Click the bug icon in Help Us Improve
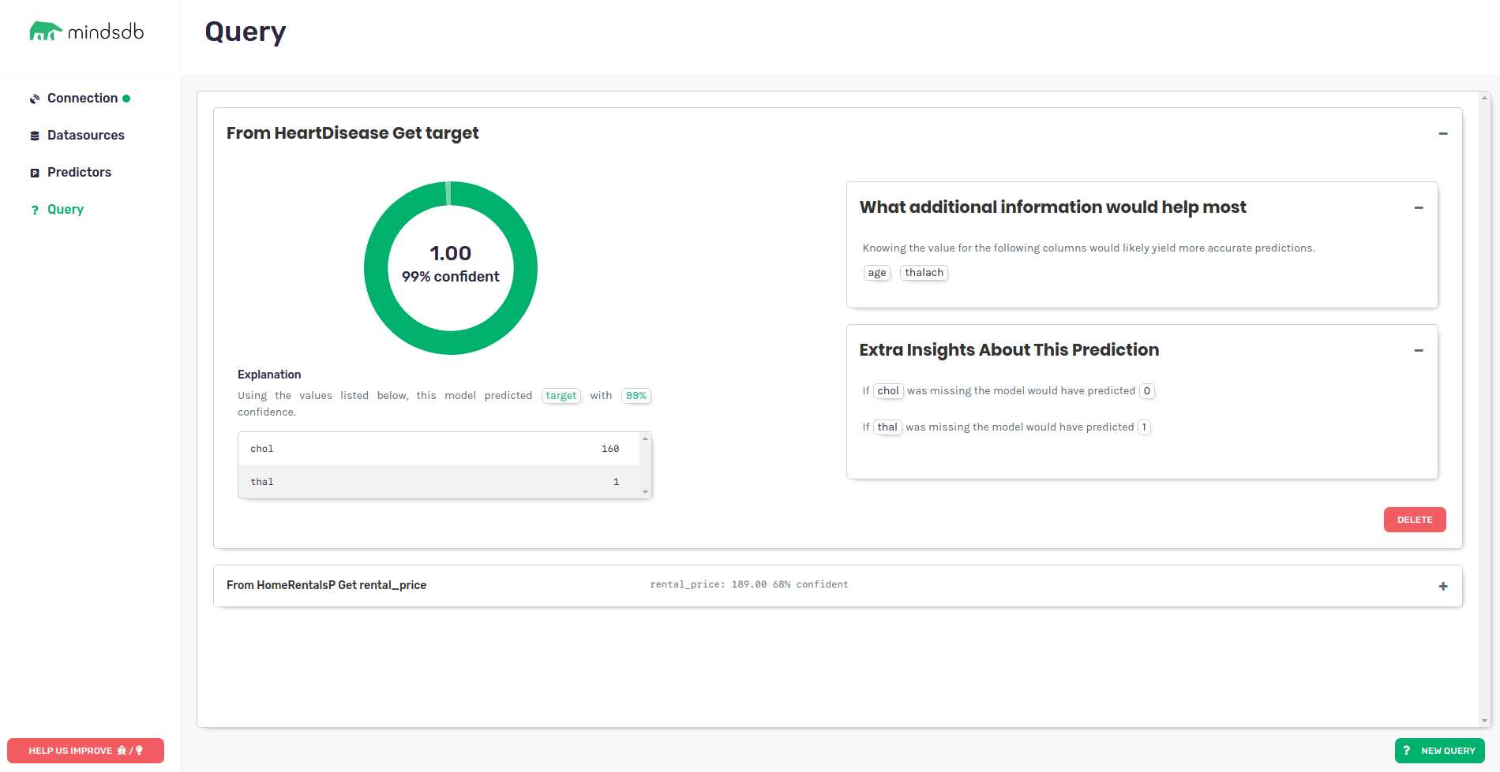This screenshot has height=772, width=1500. click(x=122, y=751)
